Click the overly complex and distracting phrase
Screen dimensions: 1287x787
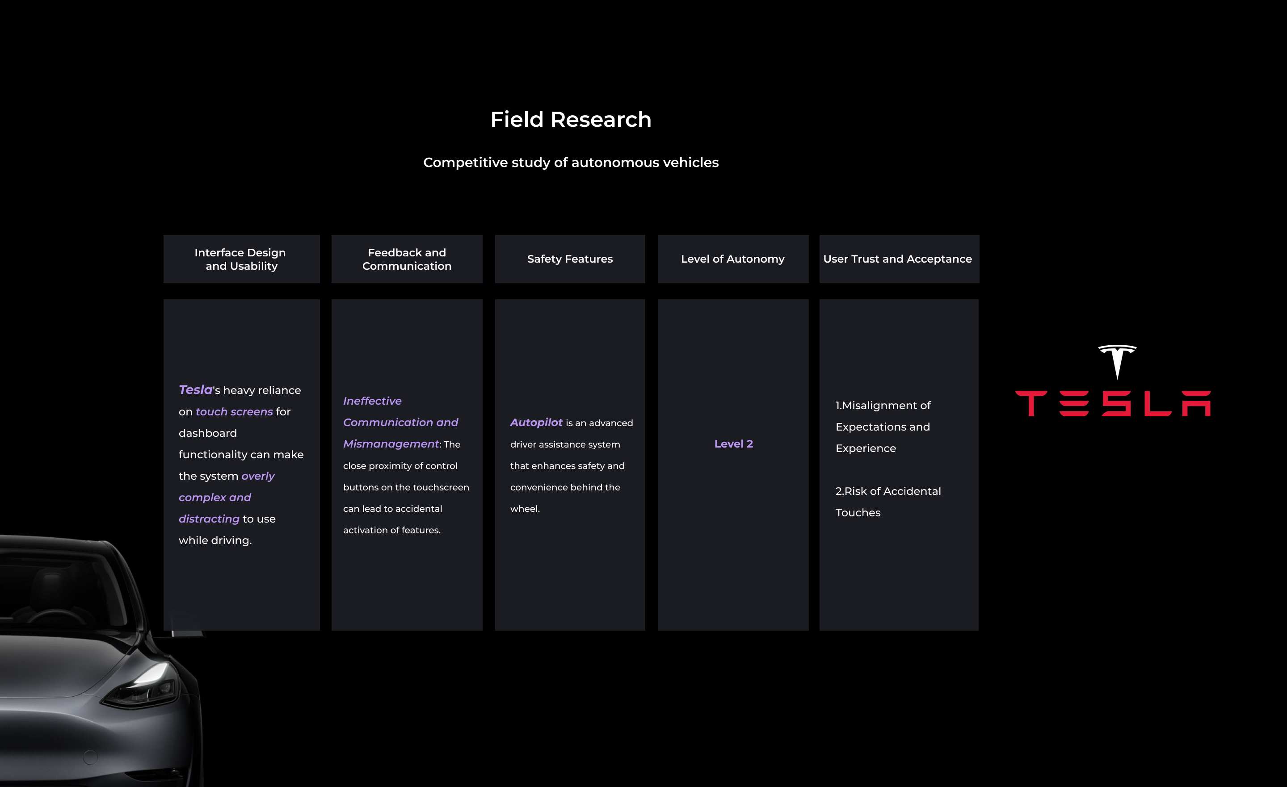[x=227, y=497]
